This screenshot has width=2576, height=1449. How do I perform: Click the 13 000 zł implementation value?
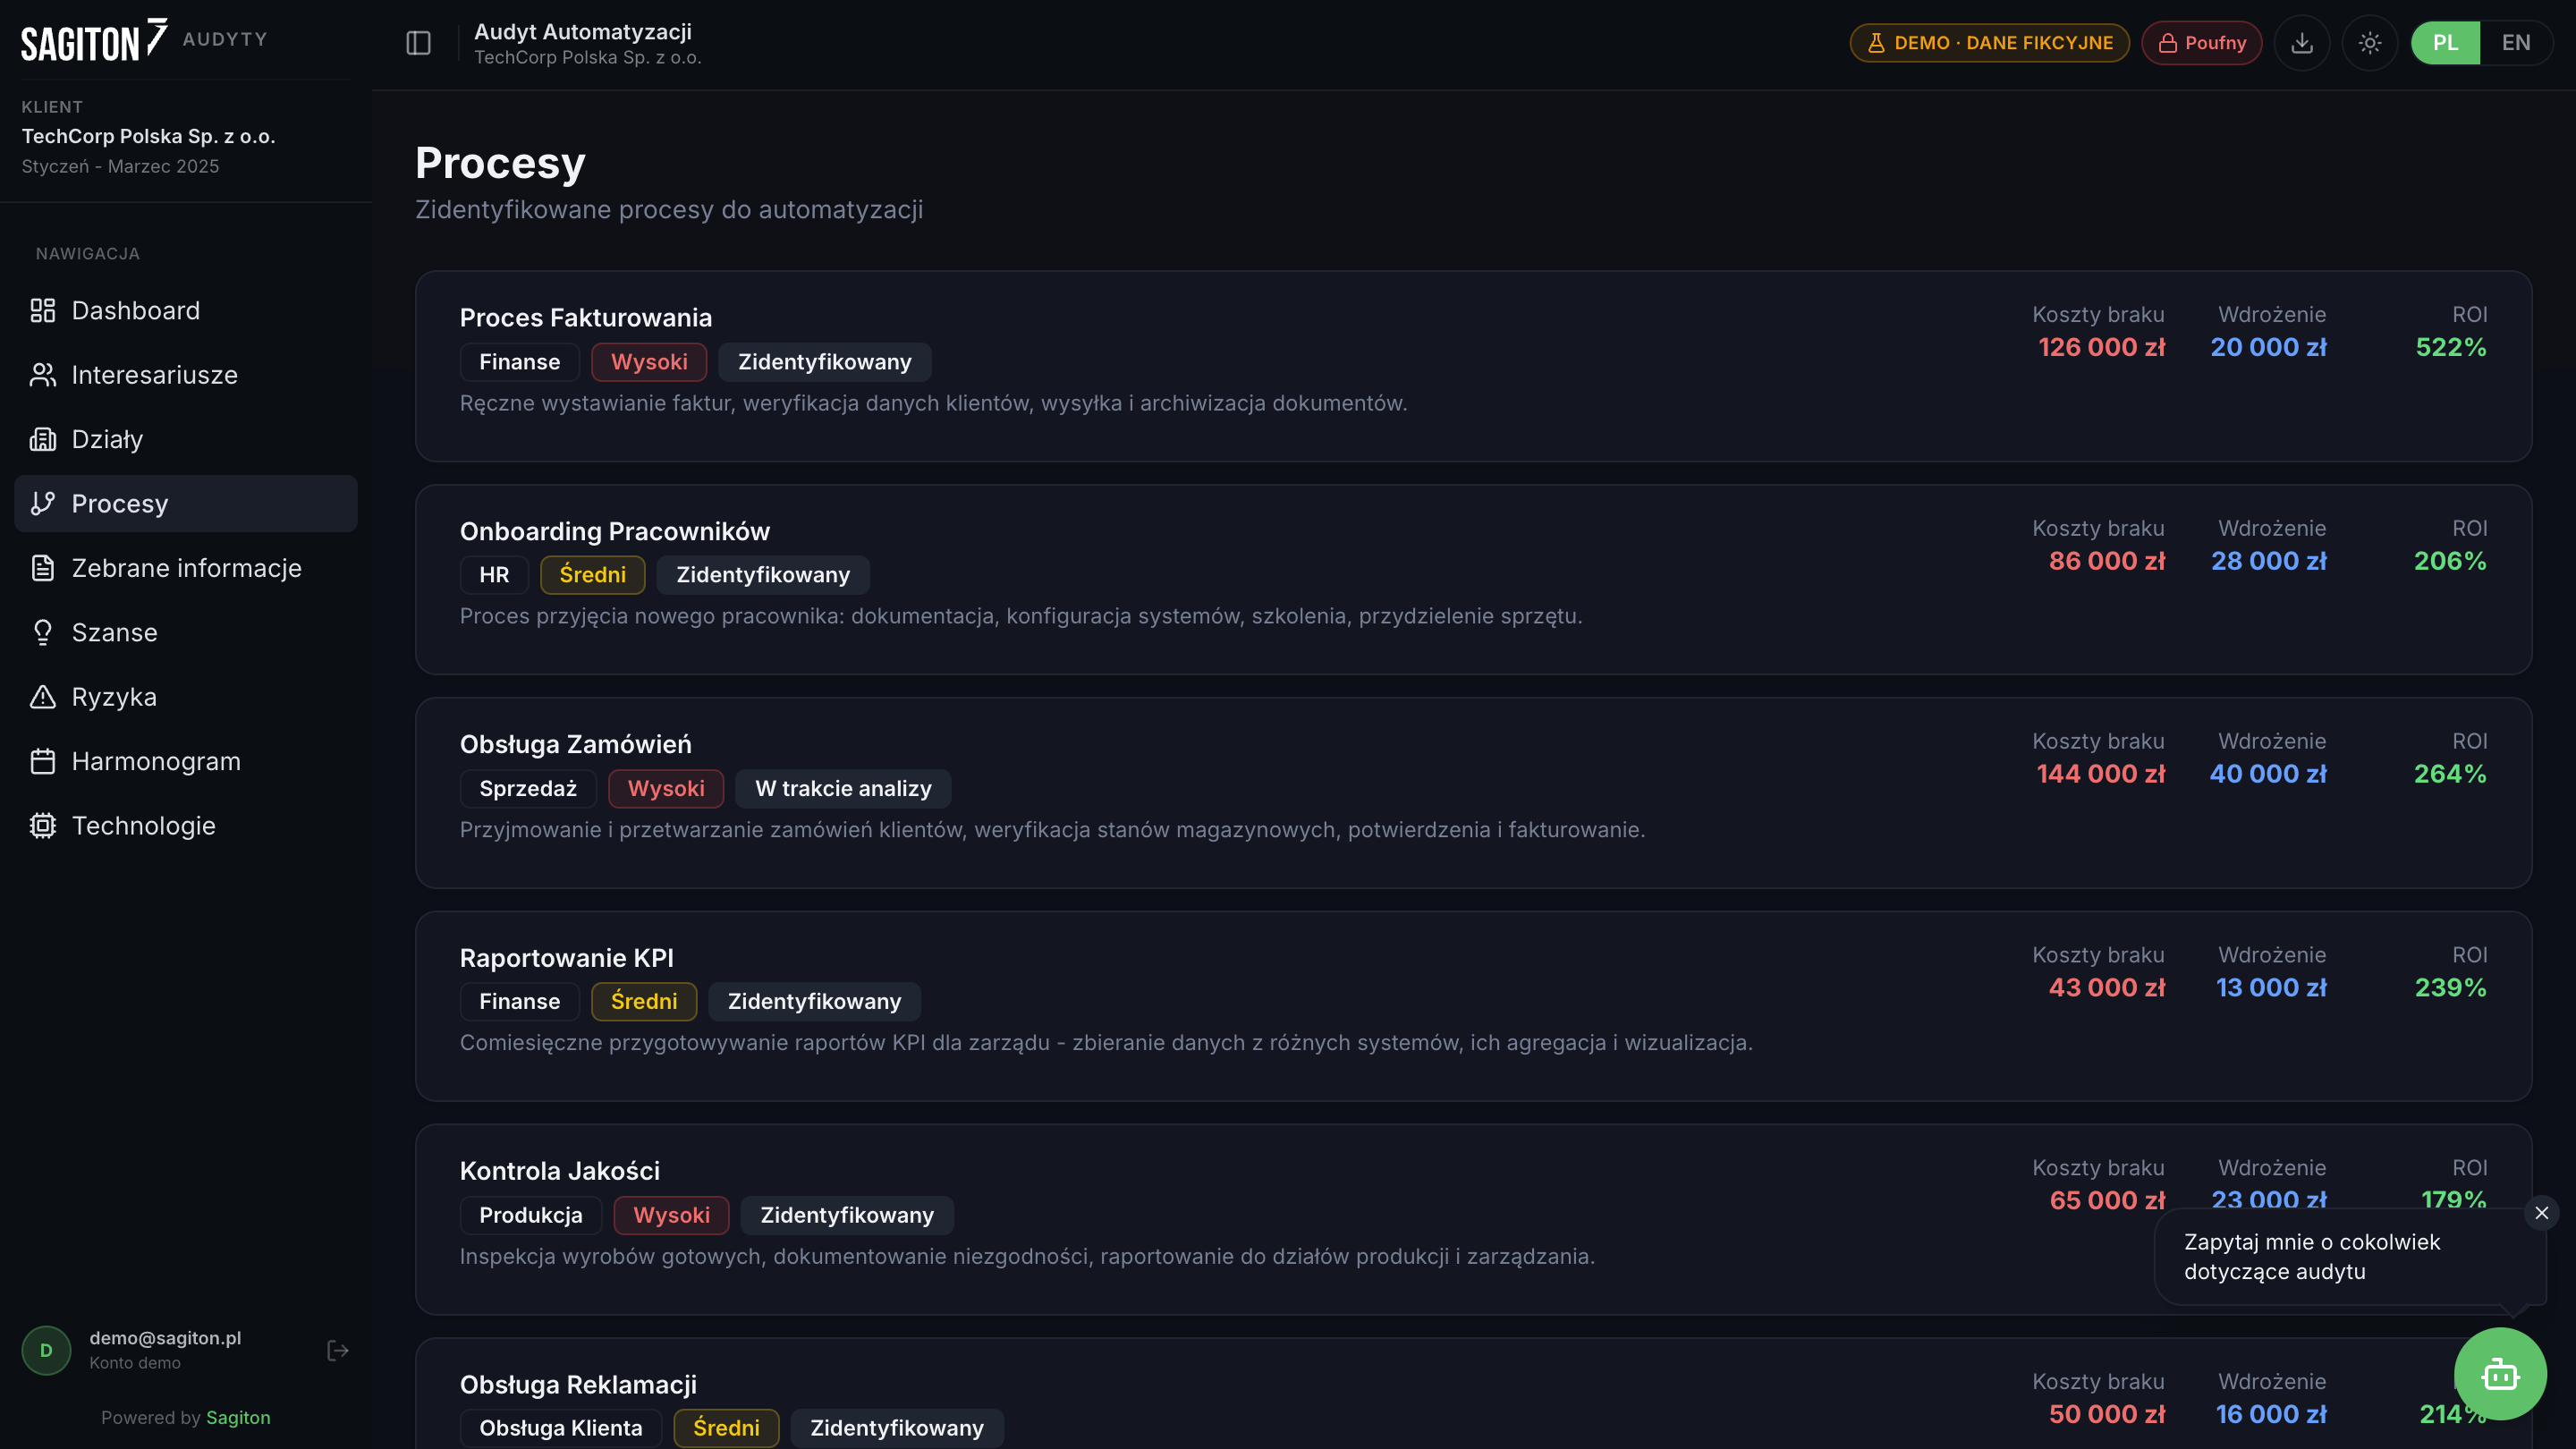click(2271, 988)
